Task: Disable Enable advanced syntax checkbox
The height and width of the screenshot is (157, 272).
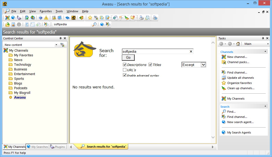Action: coord(124,75)
